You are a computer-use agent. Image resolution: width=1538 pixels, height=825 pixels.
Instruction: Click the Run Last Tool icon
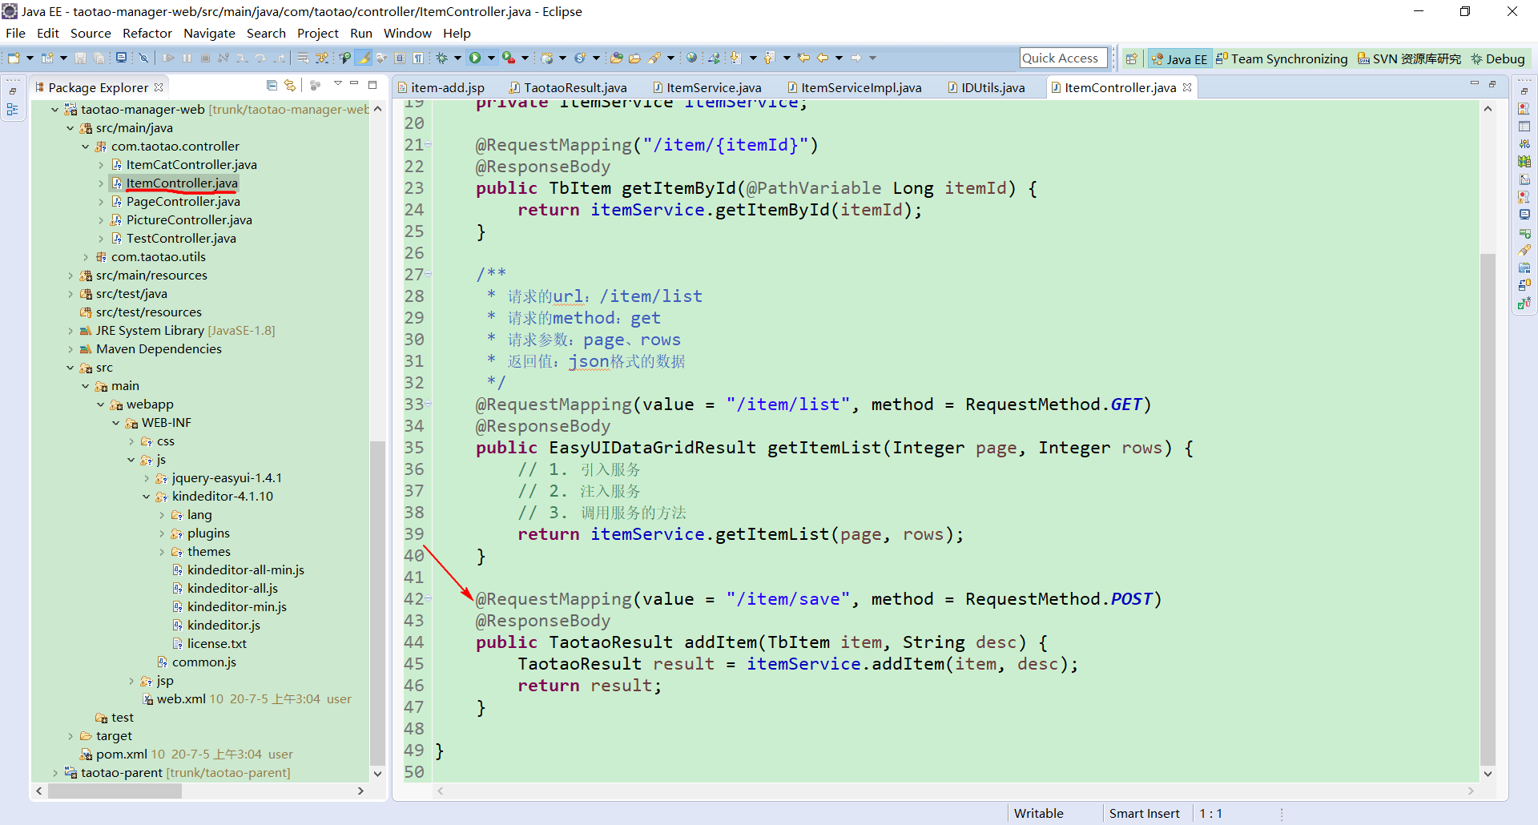click(509, 58)
